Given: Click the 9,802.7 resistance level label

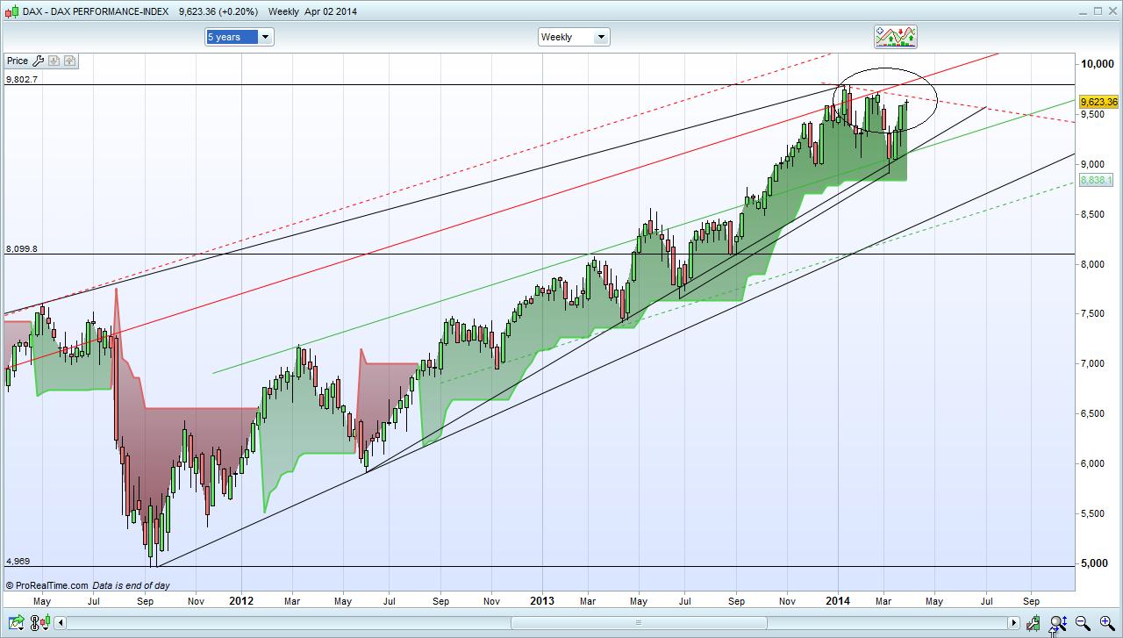Looking at the screenshot, I should 22,79.
